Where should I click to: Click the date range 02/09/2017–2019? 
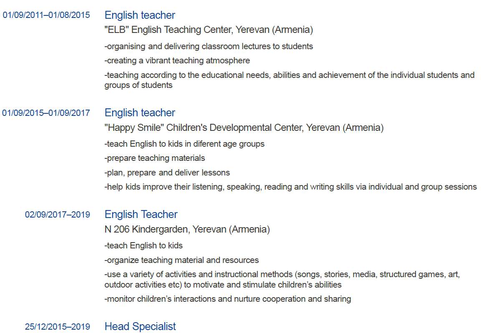pyautogui.click(x=58, y=215)
